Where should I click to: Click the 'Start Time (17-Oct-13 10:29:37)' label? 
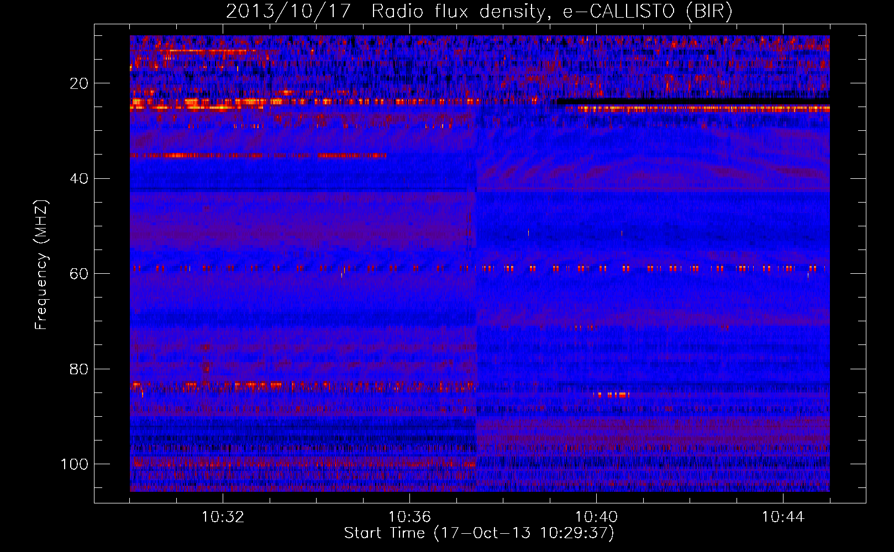pyautogui.click(x=479, y=533)
